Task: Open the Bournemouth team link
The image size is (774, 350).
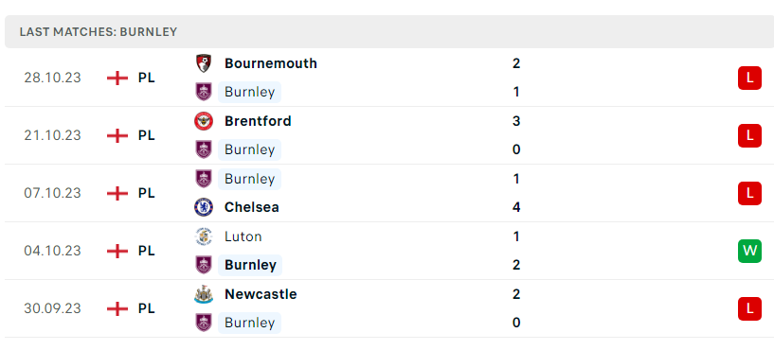Action: [x=271, y=63]
